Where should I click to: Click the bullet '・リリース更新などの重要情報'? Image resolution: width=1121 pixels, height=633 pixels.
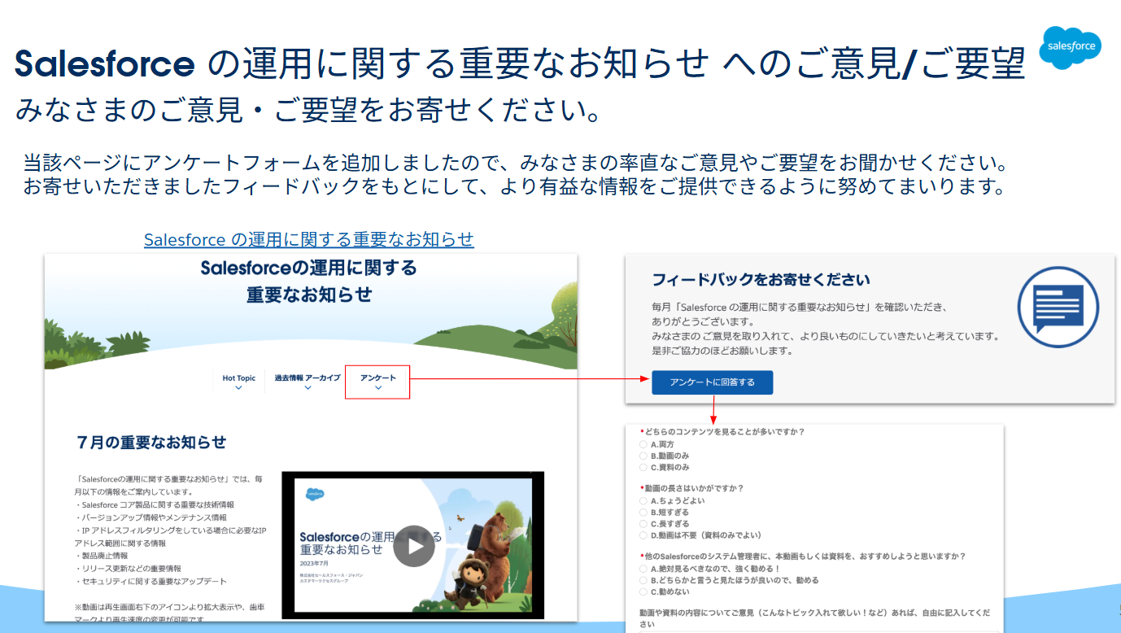(x=129, y=569)
